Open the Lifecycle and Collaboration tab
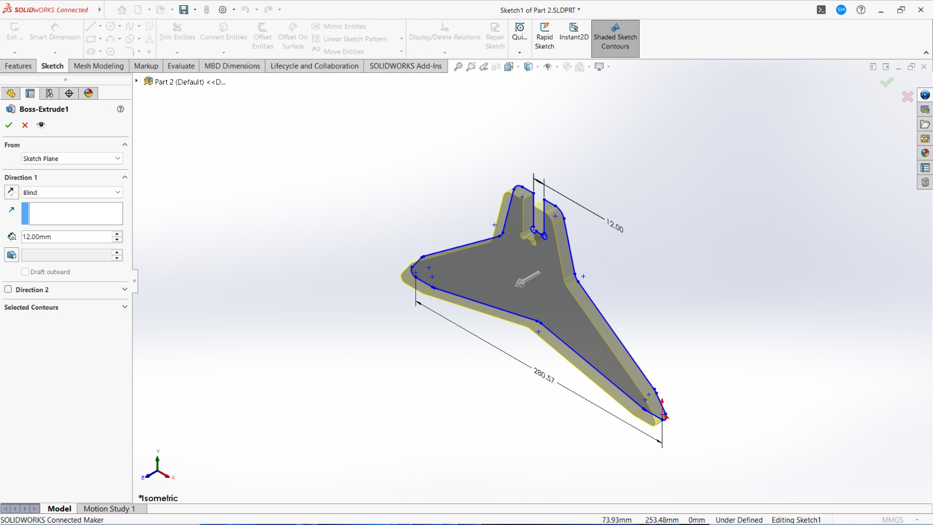 tap(314, 66)
